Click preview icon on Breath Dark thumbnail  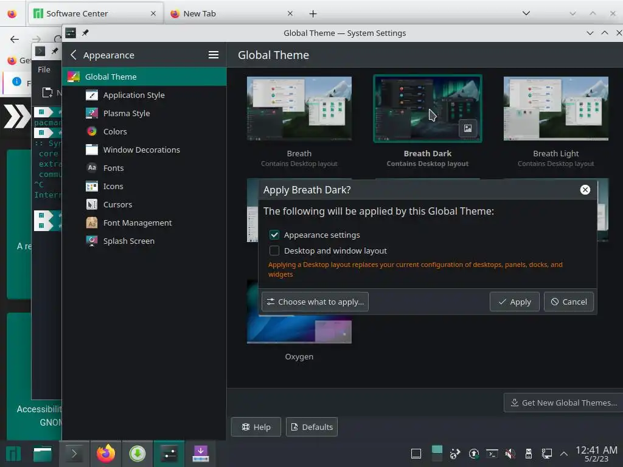click(468, 128)
